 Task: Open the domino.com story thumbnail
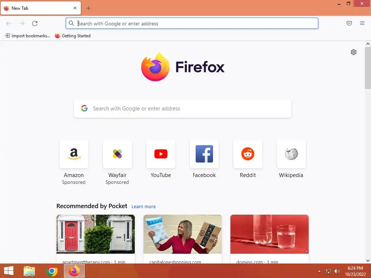pyautogui.click(x=270, y=234)
